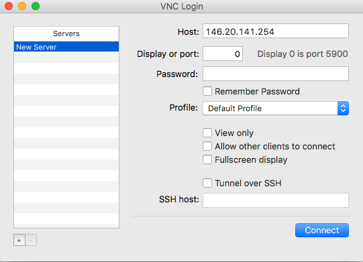This screenshot has width=363, height=262.
Task: Toggle the View only checkbox
Action: click(207, 133)
